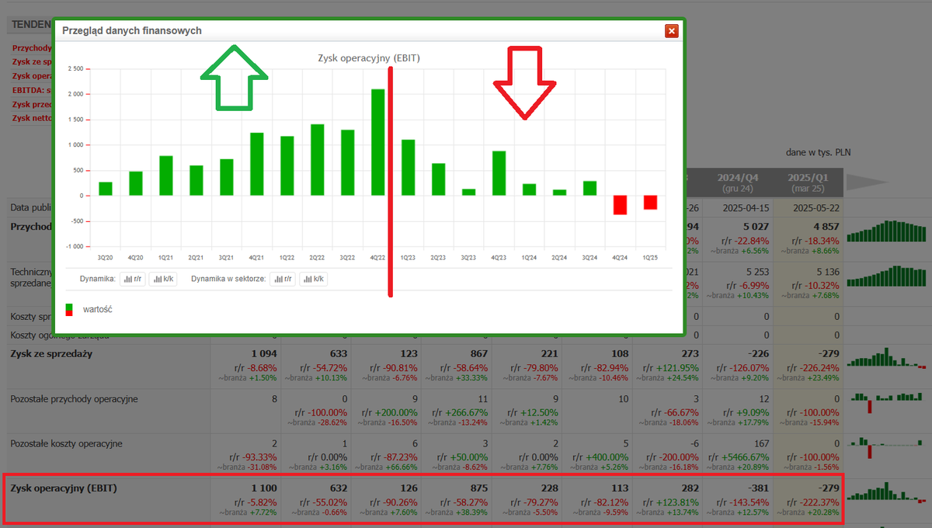Click the 1Q'23 bar in the chart
Viewport: 932px width, 528px height.
(x=408, y=168)
